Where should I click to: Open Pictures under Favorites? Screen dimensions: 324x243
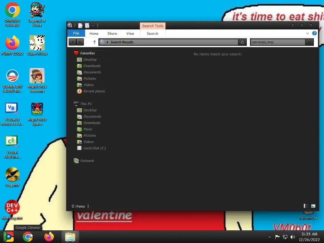(87, 78)
